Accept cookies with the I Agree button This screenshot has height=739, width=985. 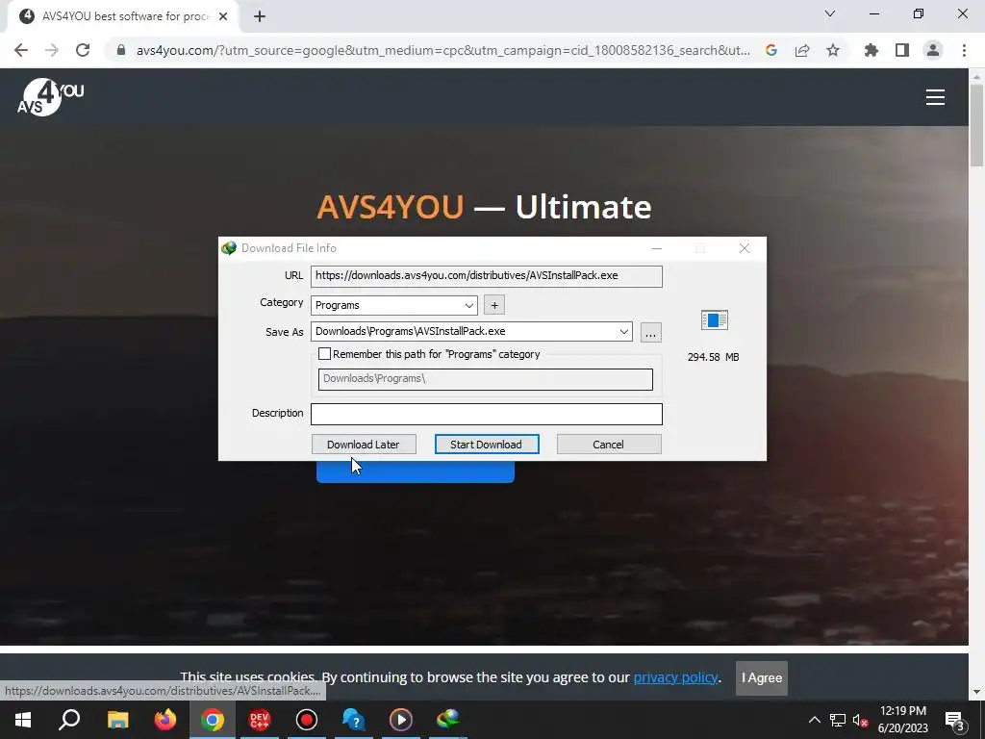pyautogui.click(x=762, y=678)
